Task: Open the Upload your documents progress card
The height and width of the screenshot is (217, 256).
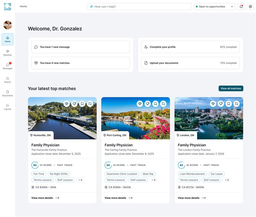Action: (x=190, y=63)
